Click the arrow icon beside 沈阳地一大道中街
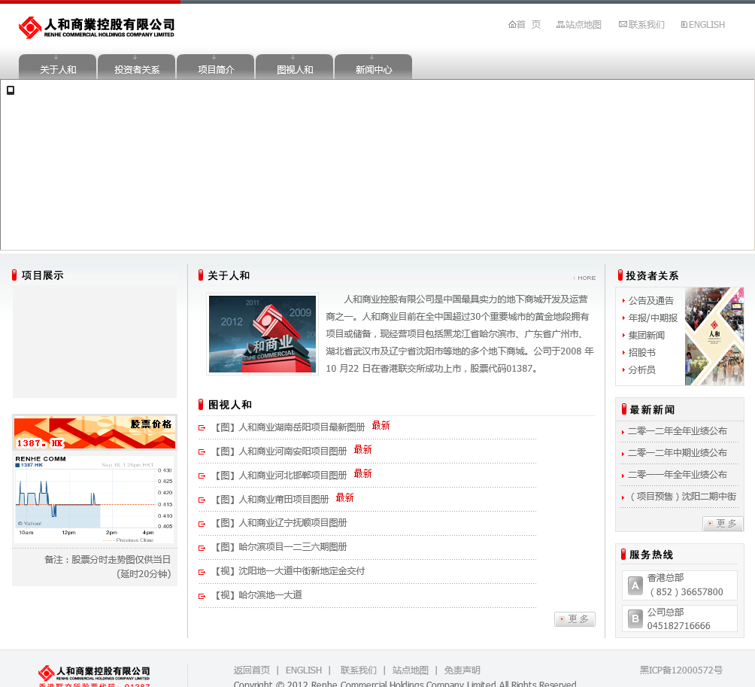Image resolution: width=755 pixels, height=687 pixels. [202, 573]
